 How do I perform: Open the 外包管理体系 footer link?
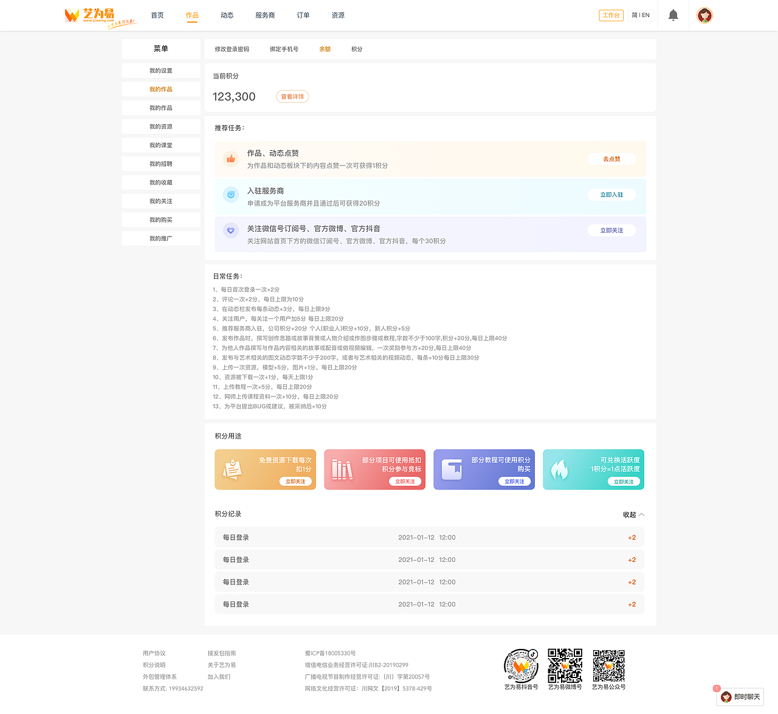click(160, 677)
